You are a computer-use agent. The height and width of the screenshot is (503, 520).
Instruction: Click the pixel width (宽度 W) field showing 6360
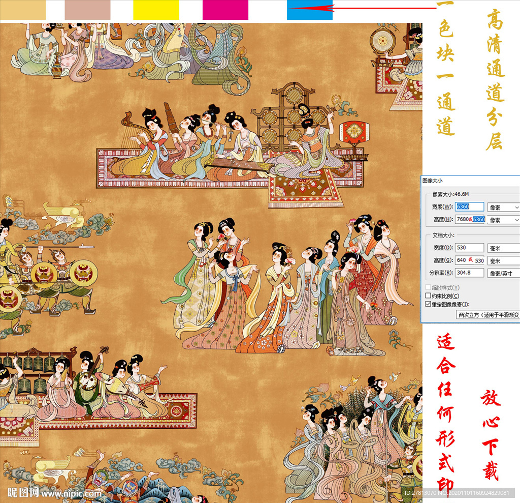[469, 206]
